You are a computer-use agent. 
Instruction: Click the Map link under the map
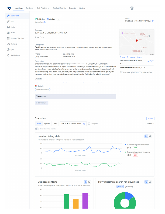pyautogui.click(x=122, y=58)
